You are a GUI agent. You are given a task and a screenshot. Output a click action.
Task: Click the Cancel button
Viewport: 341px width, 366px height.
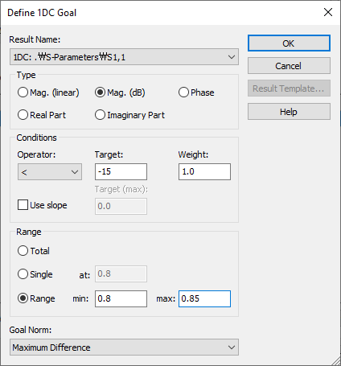pyautogui.click(x=289, y=66)
